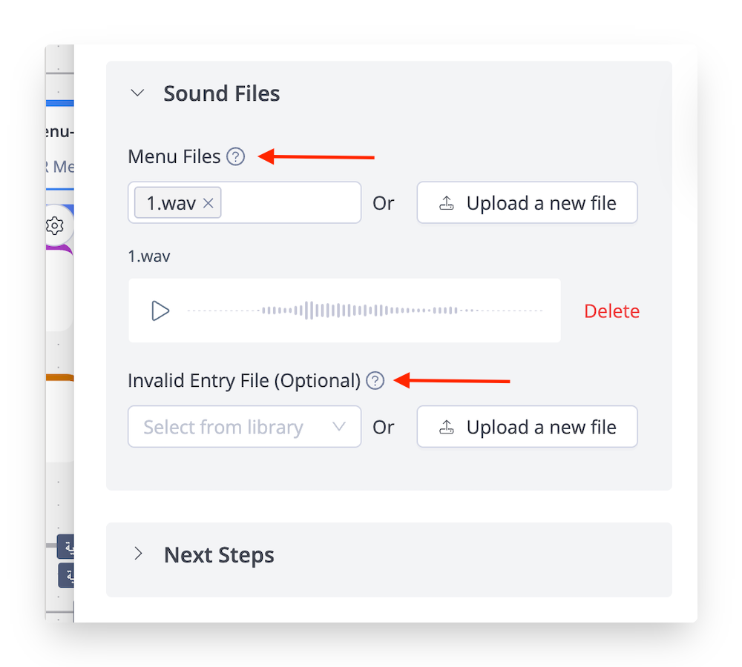Remove the 1.wav tag with its X
Viewport: 742px width, 667px height.
[x=209, y=203]
